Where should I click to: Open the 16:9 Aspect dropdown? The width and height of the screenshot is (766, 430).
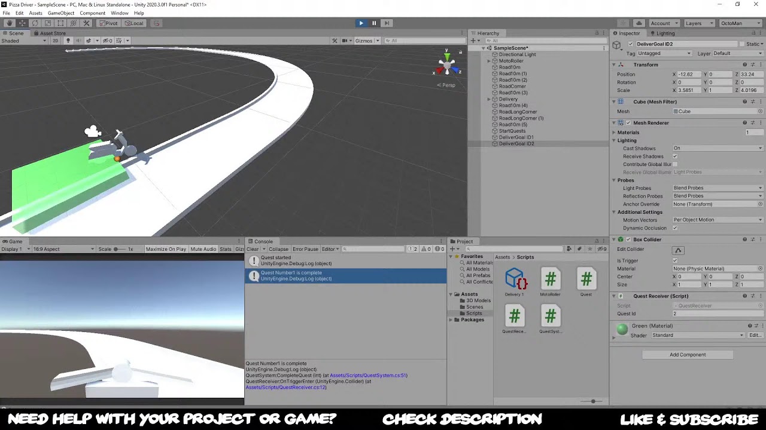[63, 249]
